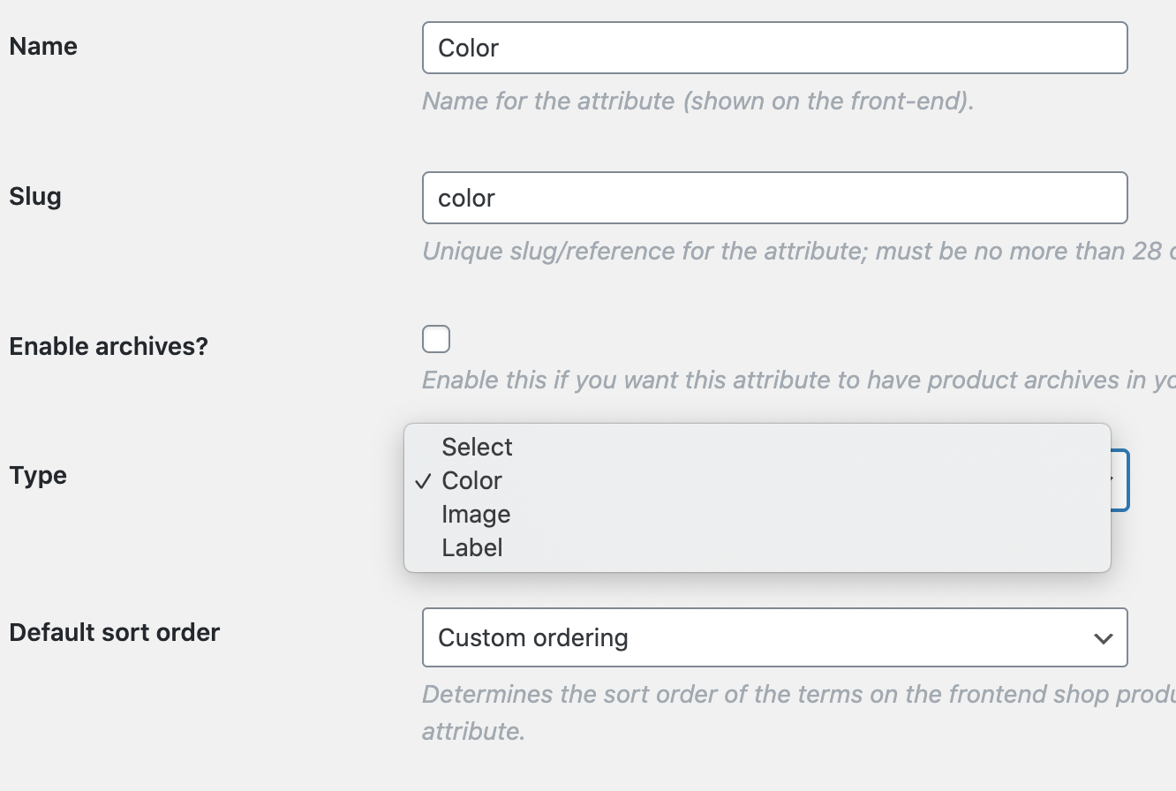Select the 'Label' type option

472,548
